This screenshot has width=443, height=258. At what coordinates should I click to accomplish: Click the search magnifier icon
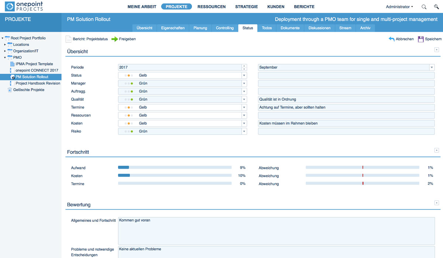[x=424, y=7]
